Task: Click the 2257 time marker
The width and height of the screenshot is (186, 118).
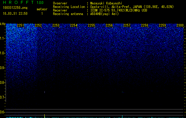Action: pyautogui.click(x=127, y=25)
